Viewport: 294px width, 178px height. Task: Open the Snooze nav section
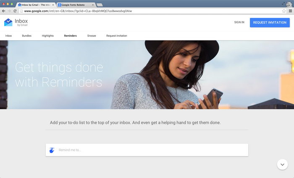pyautogui.click(x=92, y=36)
